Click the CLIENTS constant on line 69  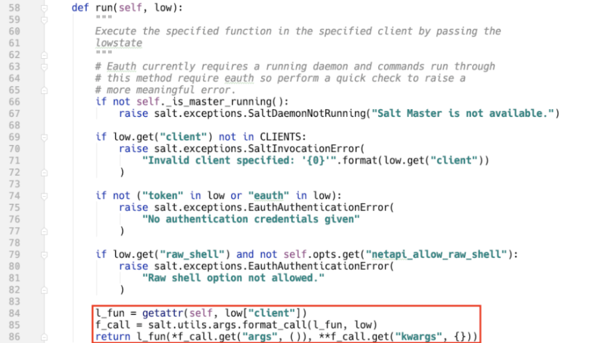pos(281,137)
